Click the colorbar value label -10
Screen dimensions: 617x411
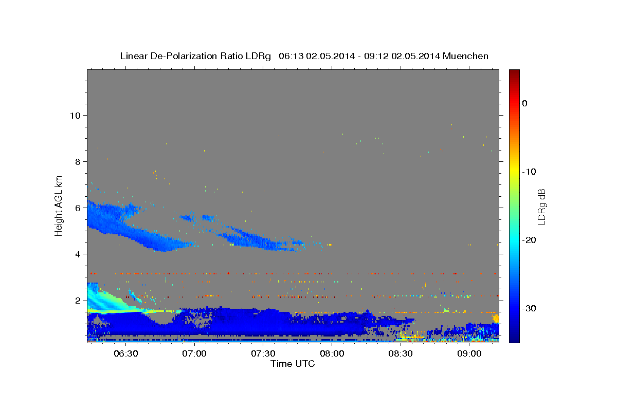coord(530,172)
